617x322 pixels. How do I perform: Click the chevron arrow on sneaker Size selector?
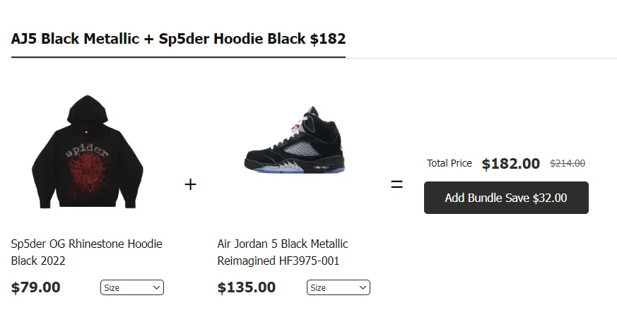click(363, 288)
